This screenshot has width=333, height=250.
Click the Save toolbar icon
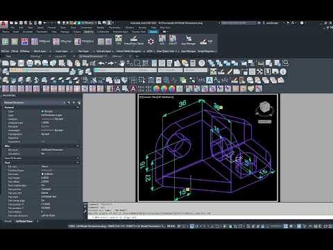point(21,63)
